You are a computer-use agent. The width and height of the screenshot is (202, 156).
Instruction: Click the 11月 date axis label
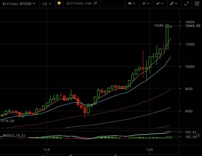pyautogui.click(x=47, y=150)
